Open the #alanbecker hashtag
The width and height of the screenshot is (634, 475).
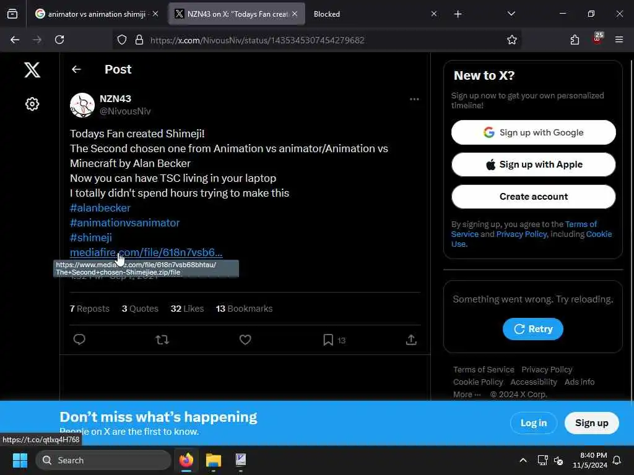point(100,208)
